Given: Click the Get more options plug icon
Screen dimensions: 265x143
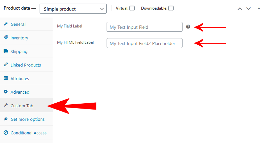Looking at the screenshot, I should (6, 119).
